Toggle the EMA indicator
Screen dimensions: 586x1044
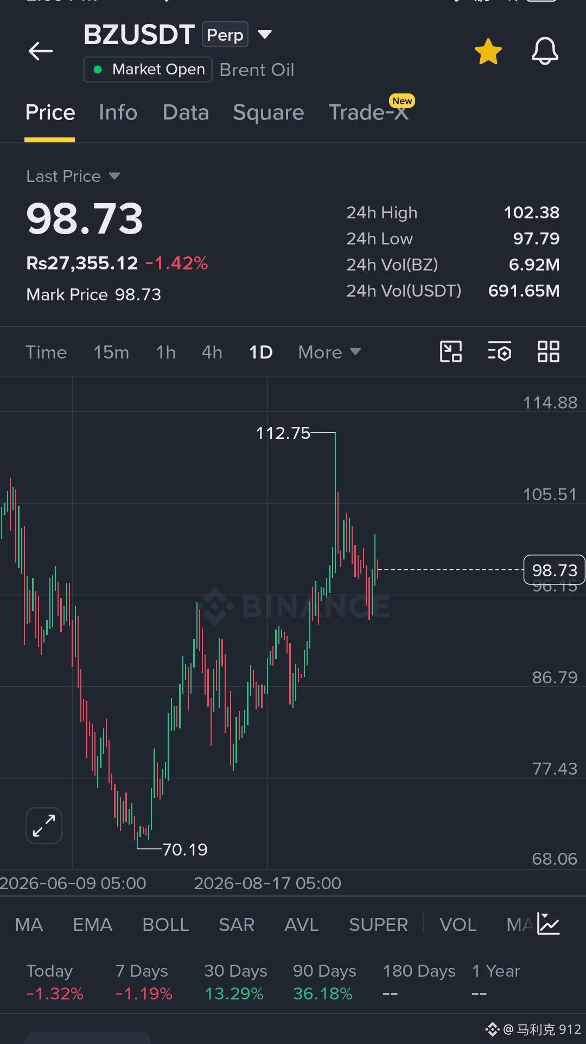pyautogui.click(x=93, y=924)
